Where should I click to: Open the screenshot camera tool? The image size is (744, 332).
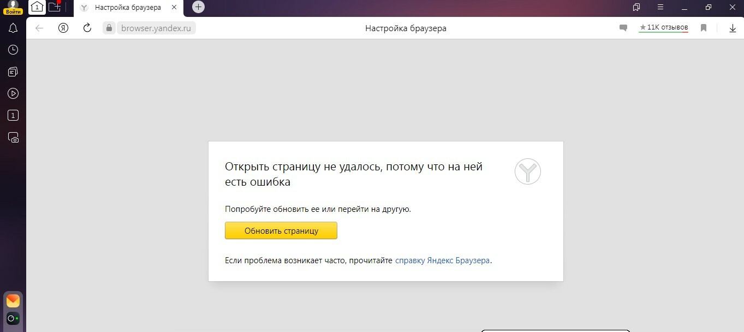pos(13,137)
